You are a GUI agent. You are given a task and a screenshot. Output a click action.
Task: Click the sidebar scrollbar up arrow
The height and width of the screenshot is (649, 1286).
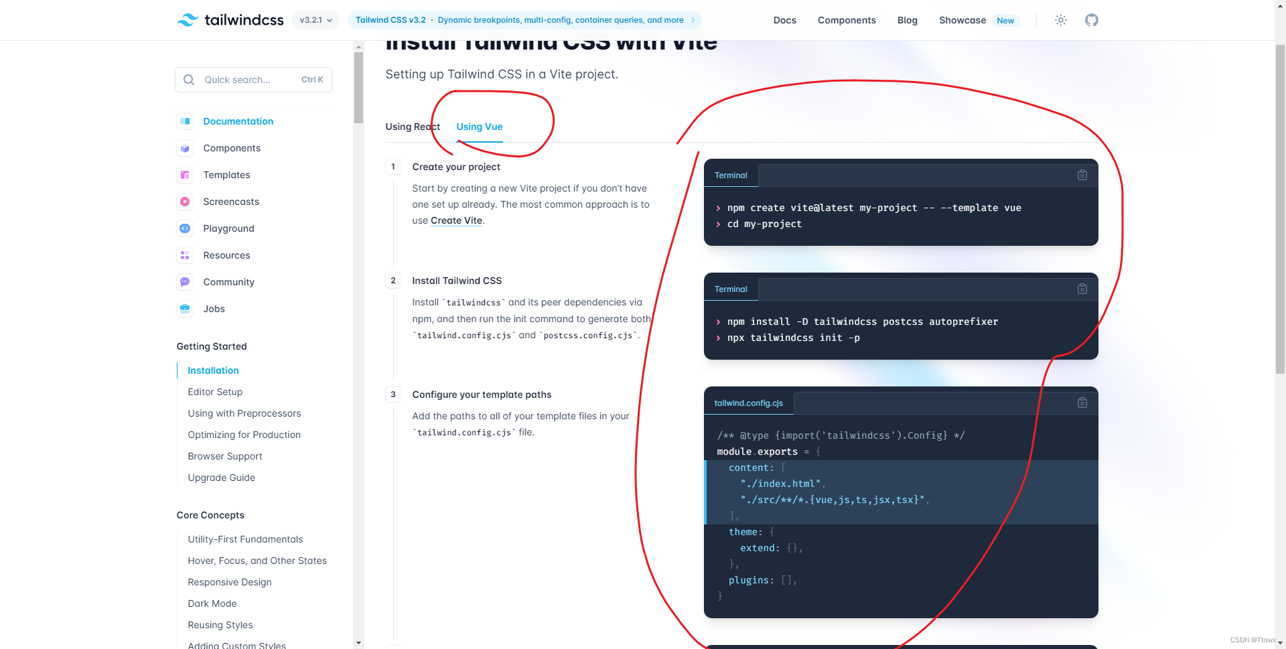tap(358, 47)
